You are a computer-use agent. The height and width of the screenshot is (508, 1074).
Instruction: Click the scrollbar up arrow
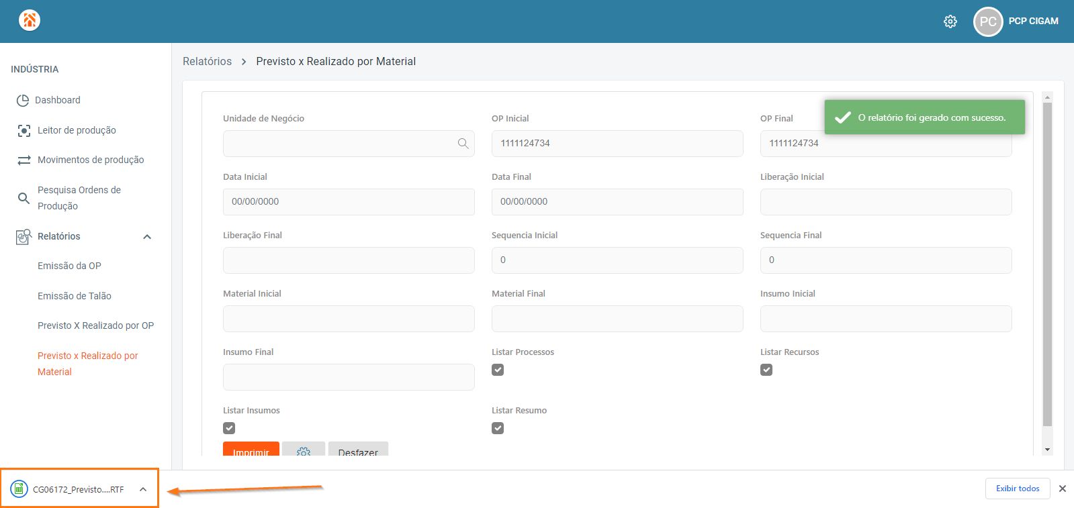1047,97
